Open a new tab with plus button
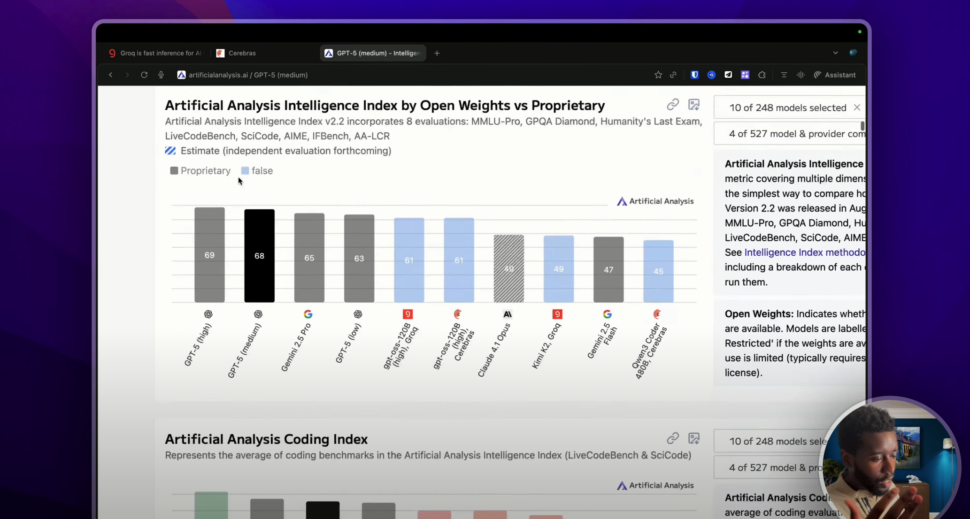This screenshot has height=519, width=970. coord(437,53)
